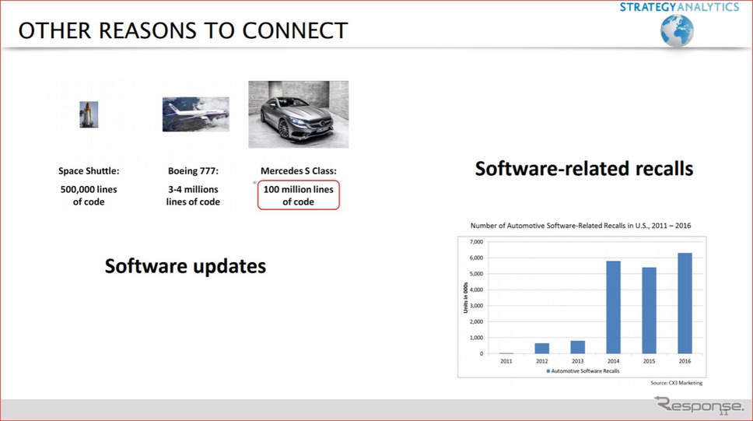The height and width of the screenshot is (421, 753).
Task: Click the '6,000' y-axis label
Action: coord(476,258)
